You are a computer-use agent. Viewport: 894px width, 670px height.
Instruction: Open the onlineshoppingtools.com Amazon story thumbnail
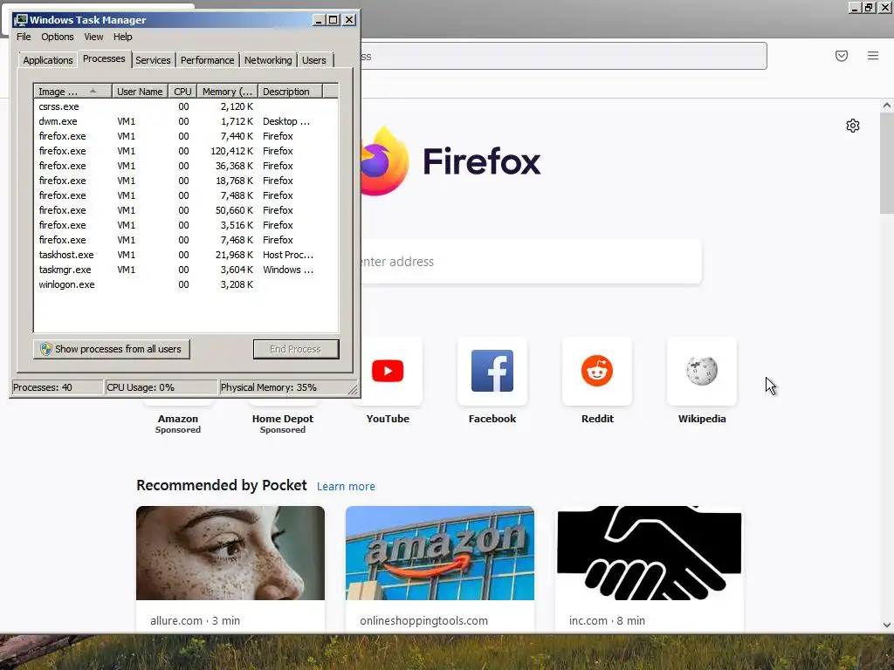(440, 552)
